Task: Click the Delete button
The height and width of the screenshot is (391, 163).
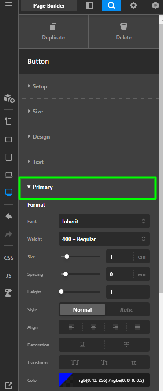Action: click(x=124, y=31)
